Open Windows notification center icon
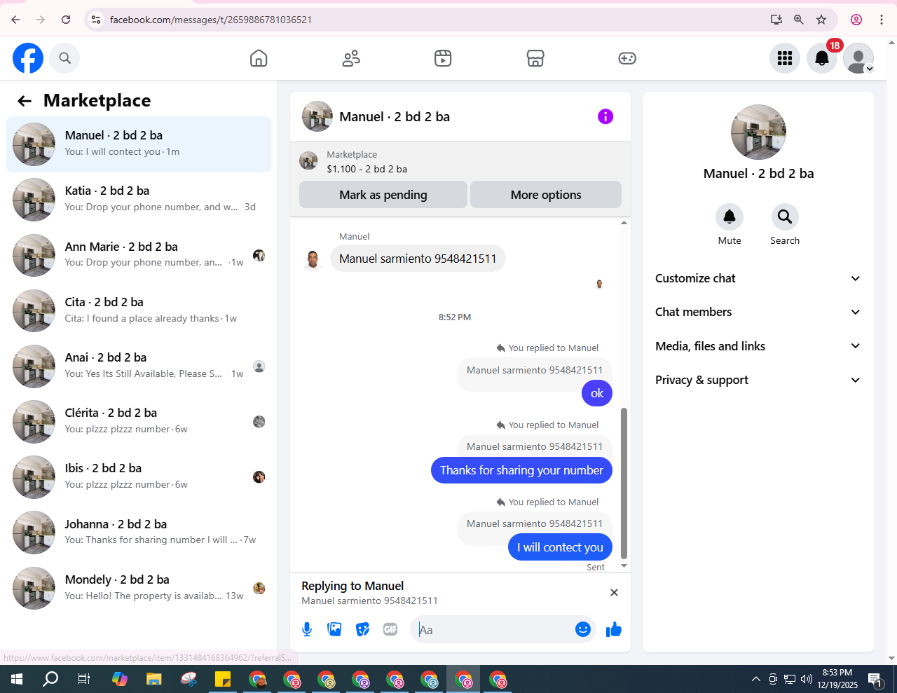Viewport: 897px width, 693px height. [875, 679]
